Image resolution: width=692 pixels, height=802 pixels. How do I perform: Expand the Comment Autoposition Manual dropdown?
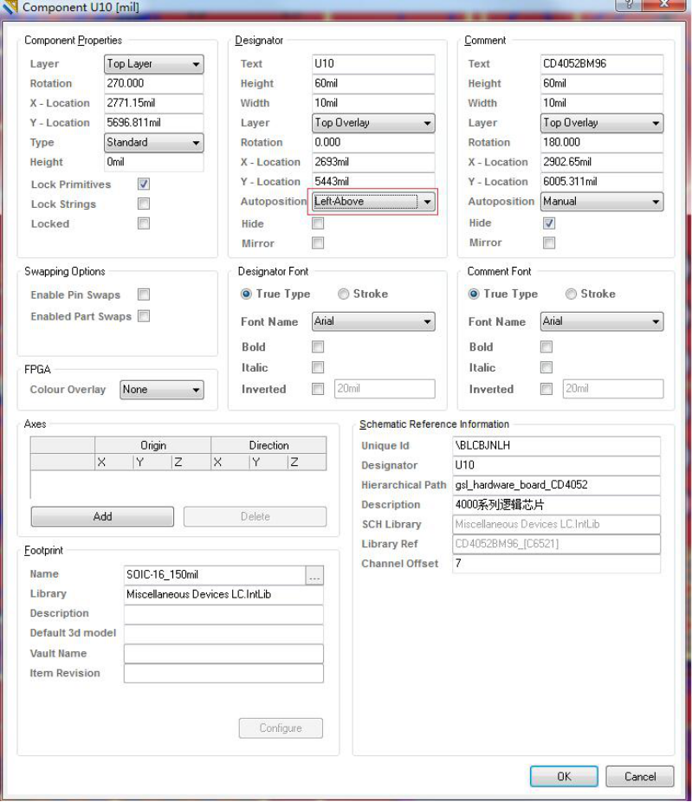point(602,202)
